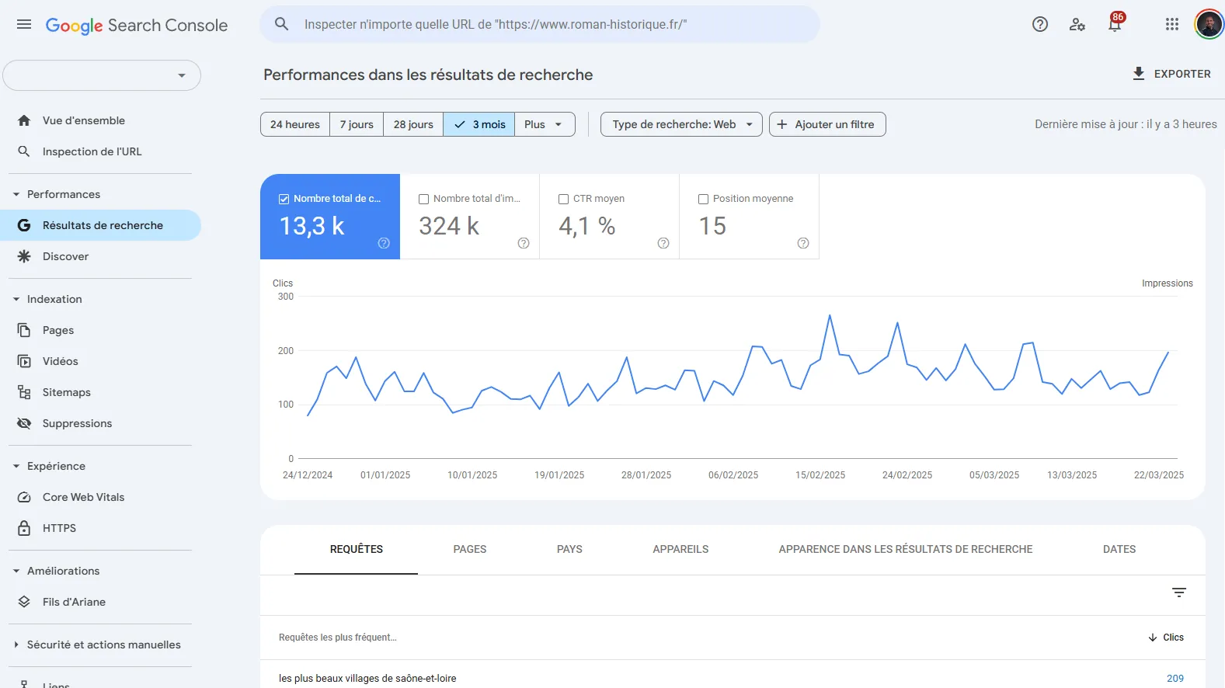
Task: Click the 'Requêtes les plus fréquent…' column header
Action: tap(338, 638)
